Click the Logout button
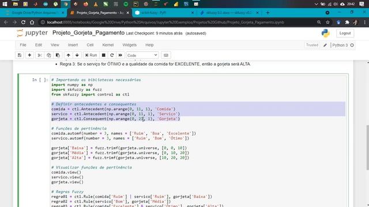Image resolution: width=369 pixels, height=207 pixels. 345,33
